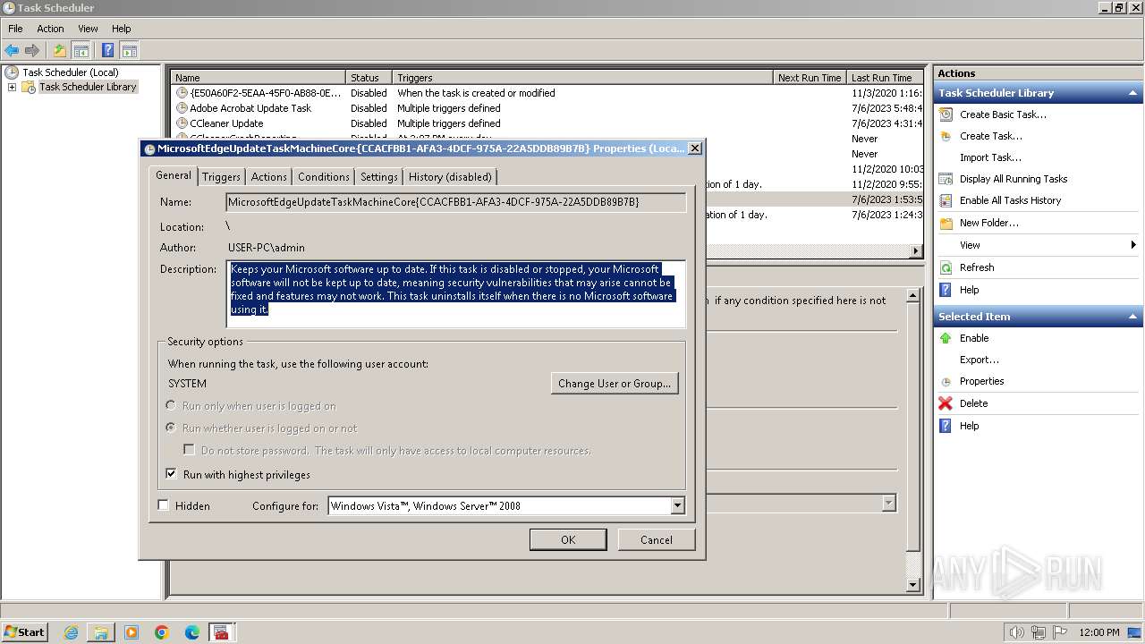Toggle Run with highest privileges checkbox
The height and width of the screenshot is (644, 1145).
(x=172, y=474)
